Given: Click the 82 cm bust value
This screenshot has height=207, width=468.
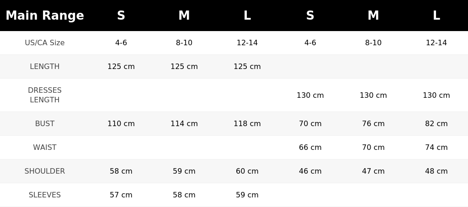Looking at the screenshot, I should tap(436, 123).
